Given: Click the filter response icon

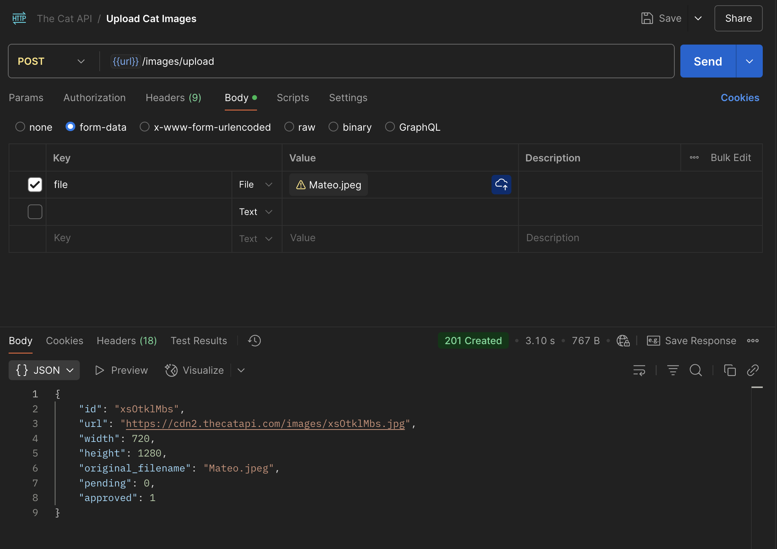Looking at the screenshot, I should (x=673, y=370).
